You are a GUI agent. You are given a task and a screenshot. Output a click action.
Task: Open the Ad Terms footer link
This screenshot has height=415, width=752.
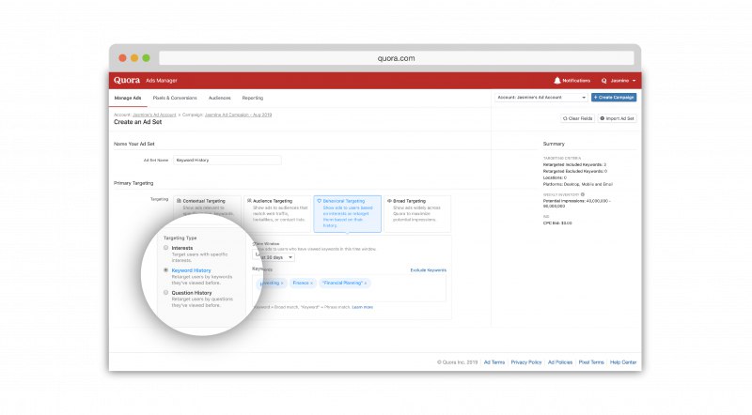pyautogui.click(x=494, y=362)
